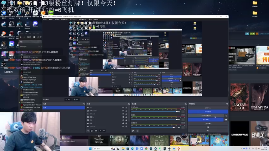The height and width of the screenshot is (151, 269).
Task: Open source 滤镜 filters button under preview
Action: 76,99
